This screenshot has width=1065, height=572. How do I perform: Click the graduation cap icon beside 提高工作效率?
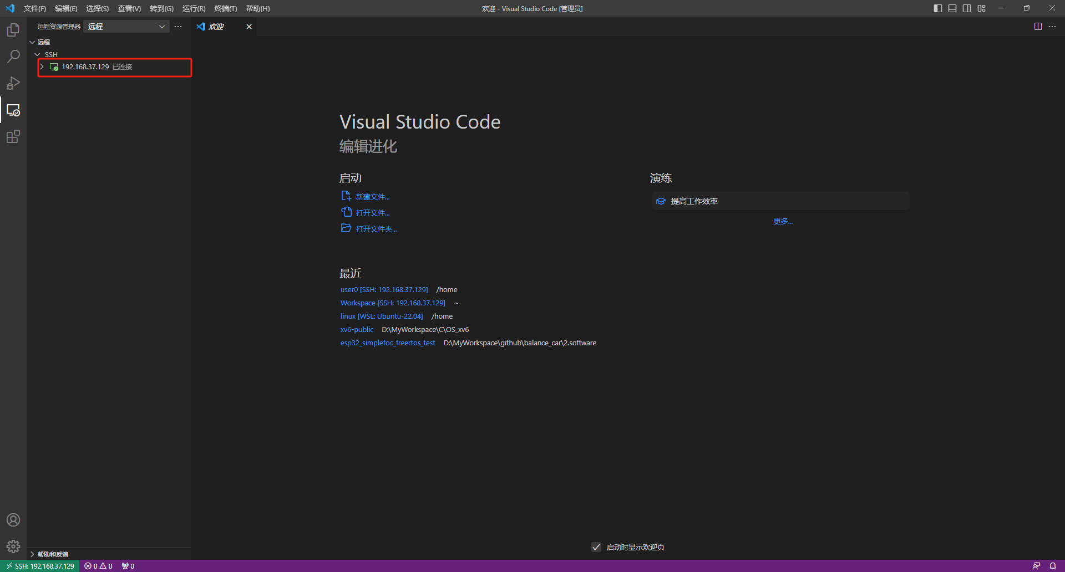(x=661, y=201)
